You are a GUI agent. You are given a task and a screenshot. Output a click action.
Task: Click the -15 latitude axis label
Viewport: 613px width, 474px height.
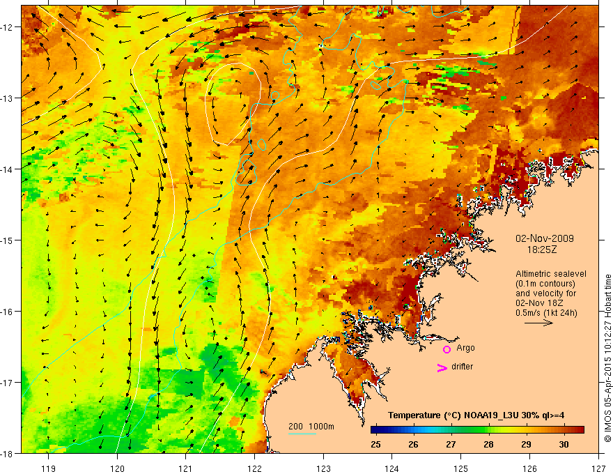pyautogui.click(x=7, y=240)
